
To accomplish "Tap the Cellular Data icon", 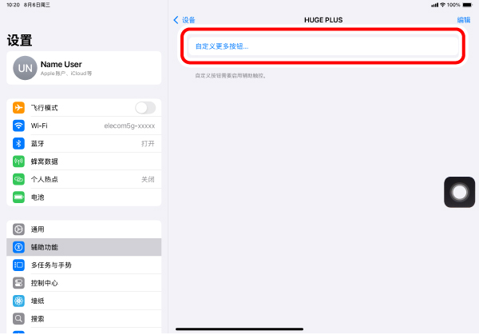I will (19, 162).
